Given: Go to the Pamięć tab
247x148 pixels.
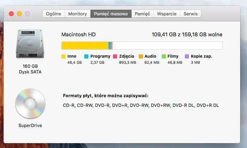Looking at the screenshot, I should [x=142, y=14].
